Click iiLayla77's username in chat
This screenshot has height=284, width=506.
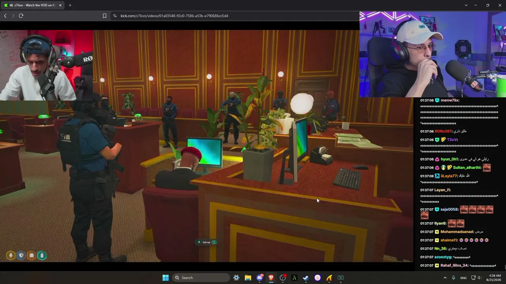(449, 176)
